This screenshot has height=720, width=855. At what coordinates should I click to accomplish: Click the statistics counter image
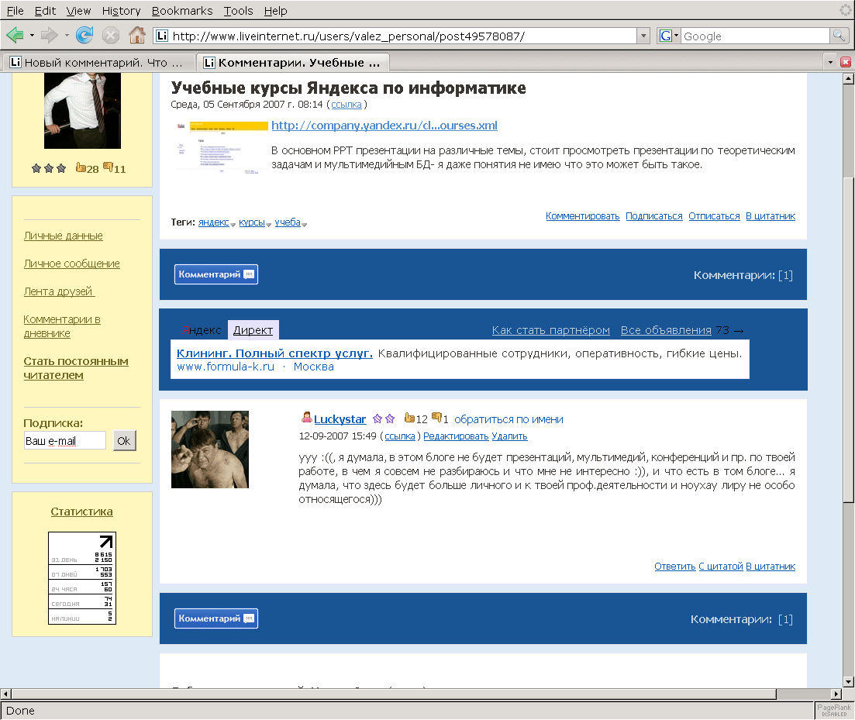[82, 577]
